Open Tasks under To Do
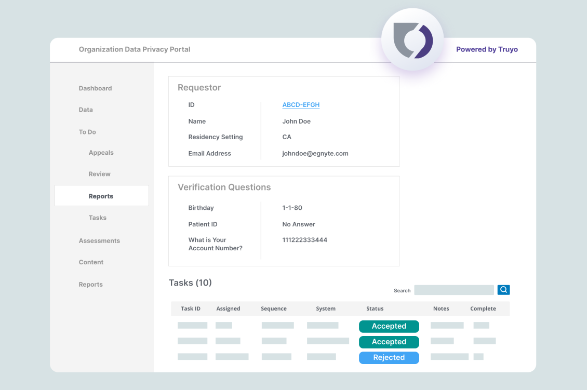This screenshot has width=587, height=390. [97, 218]
